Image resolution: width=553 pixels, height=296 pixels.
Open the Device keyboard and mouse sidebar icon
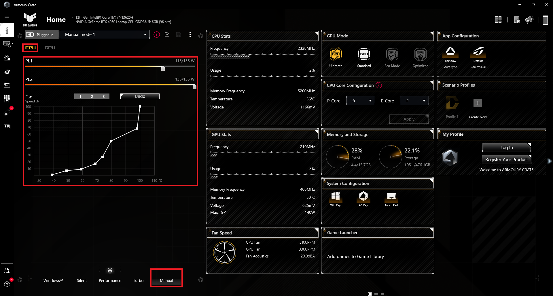[7, 44]
